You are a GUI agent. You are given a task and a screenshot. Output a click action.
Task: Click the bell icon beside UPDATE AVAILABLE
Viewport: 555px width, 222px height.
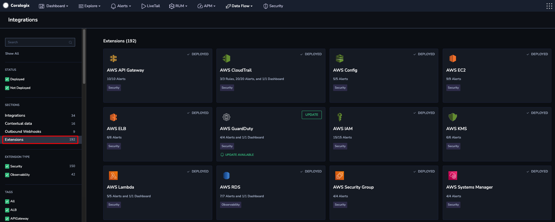coord(222,155)
